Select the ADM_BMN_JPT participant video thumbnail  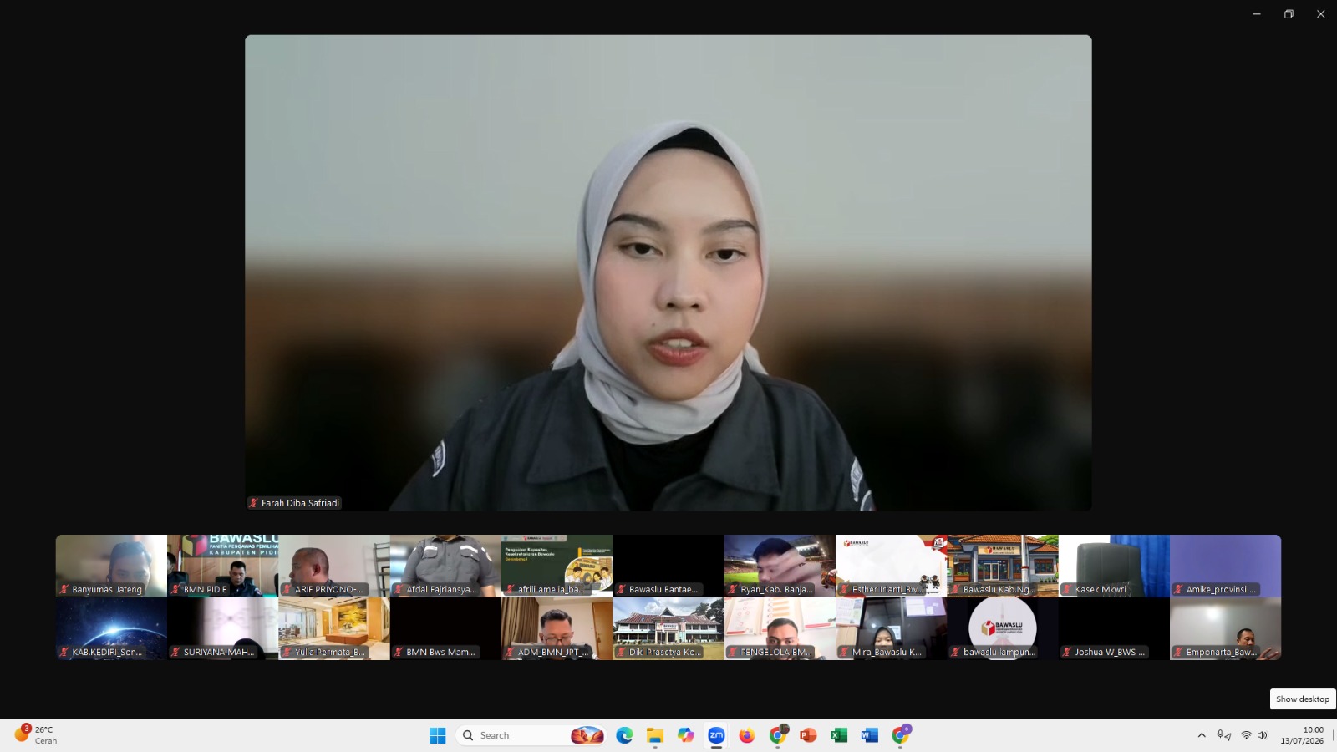[557, 628]
